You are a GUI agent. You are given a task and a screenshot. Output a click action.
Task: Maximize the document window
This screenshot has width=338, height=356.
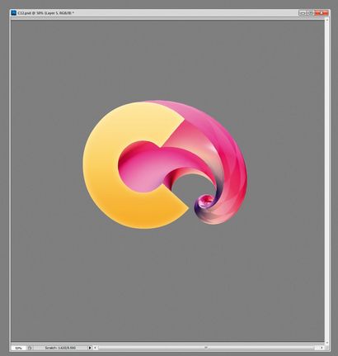[x=311, y=13]
